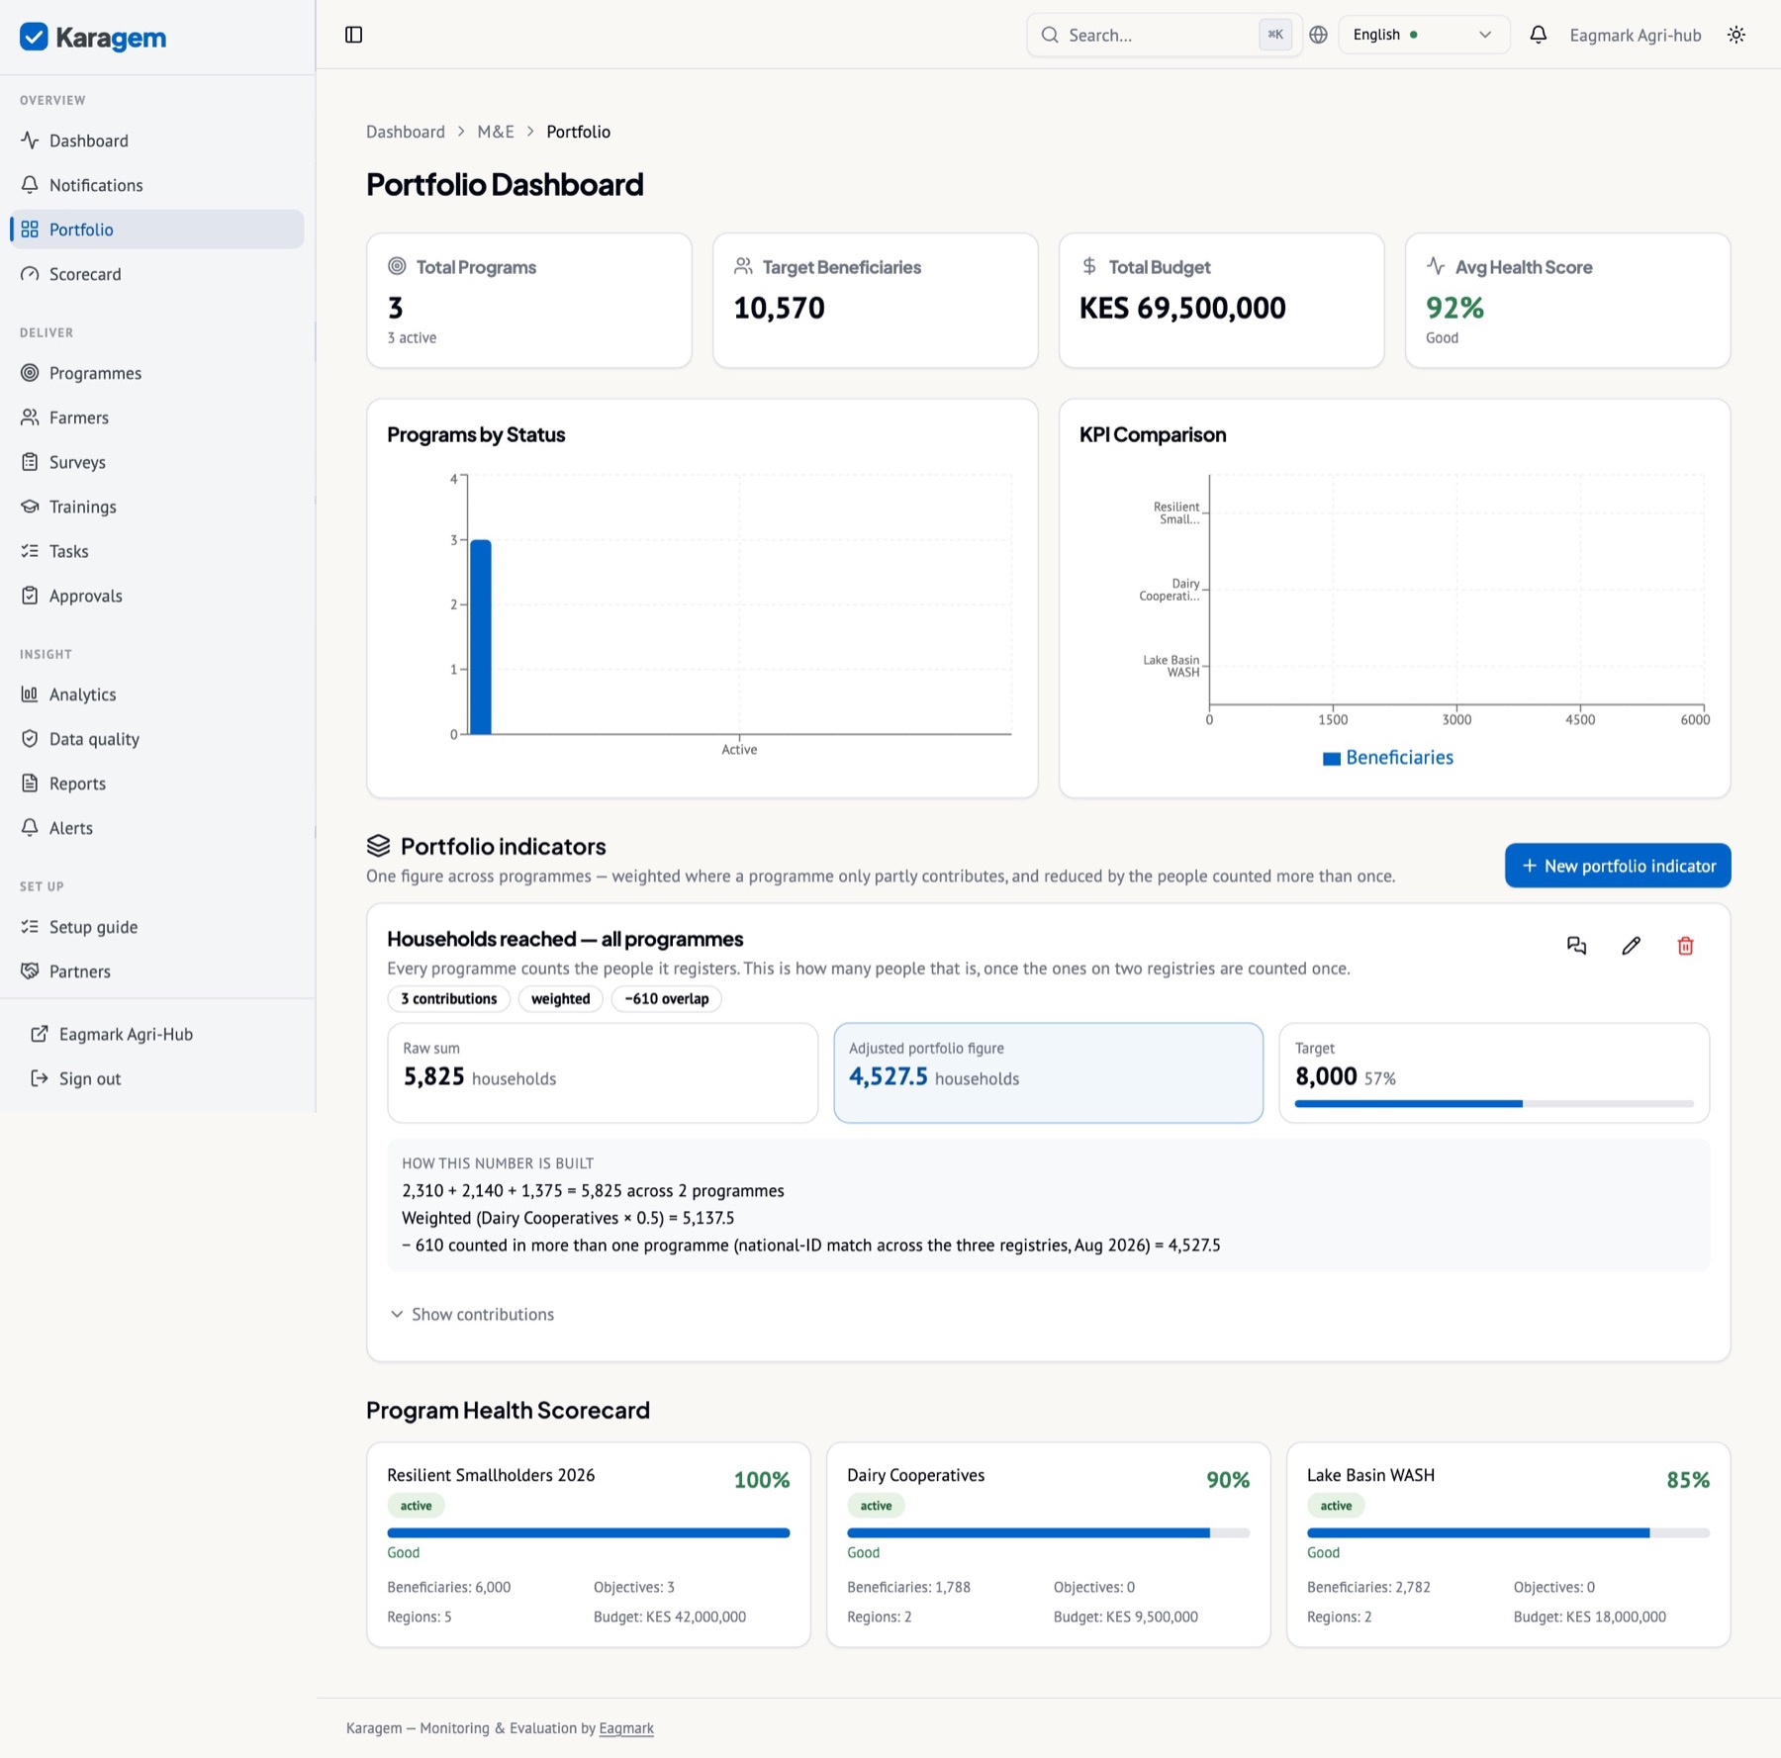
Task: Click M&E breadcrumb link
Action: pyautogui.click(x=496, y=132)
